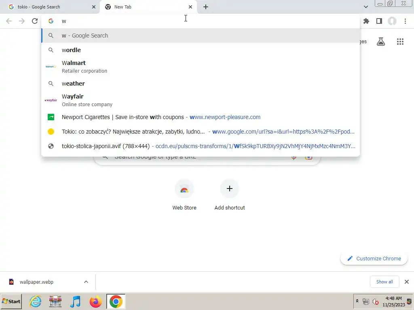Toggle the side panel icon
414x310 pixels.
[379, 21]
